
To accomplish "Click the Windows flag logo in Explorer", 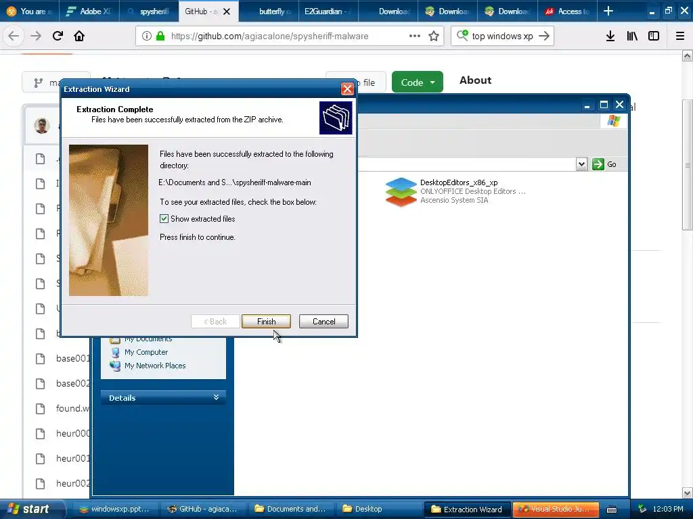I will tap(613, 120).
